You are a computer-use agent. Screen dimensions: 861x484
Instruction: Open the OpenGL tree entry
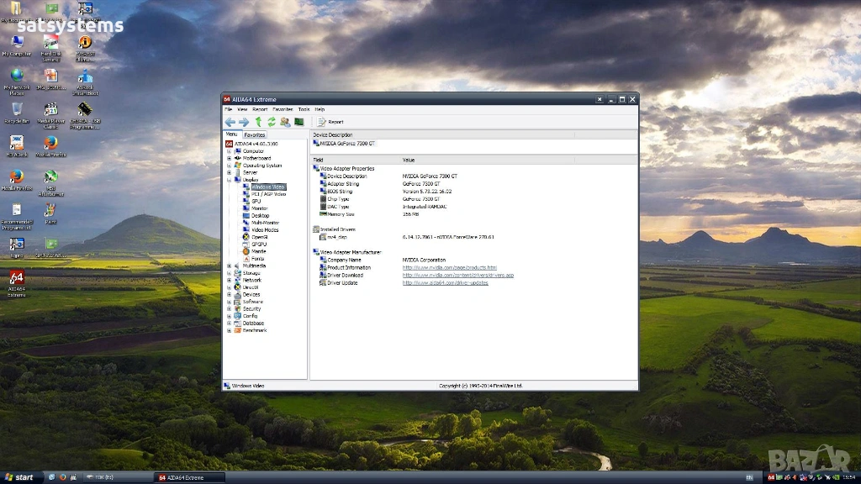tap(259, 237)
